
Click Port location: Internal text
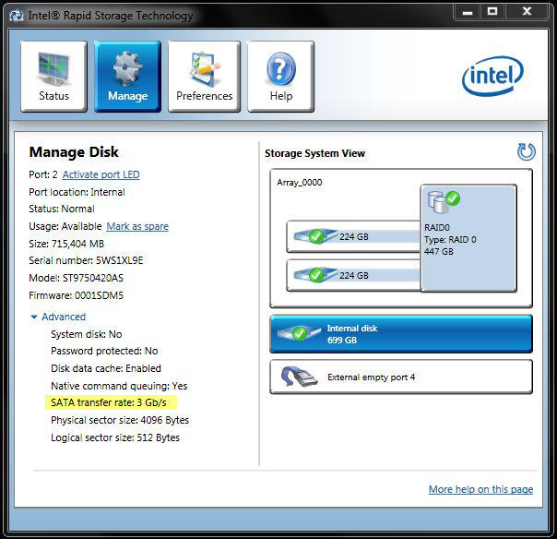(x=77, y=192)
